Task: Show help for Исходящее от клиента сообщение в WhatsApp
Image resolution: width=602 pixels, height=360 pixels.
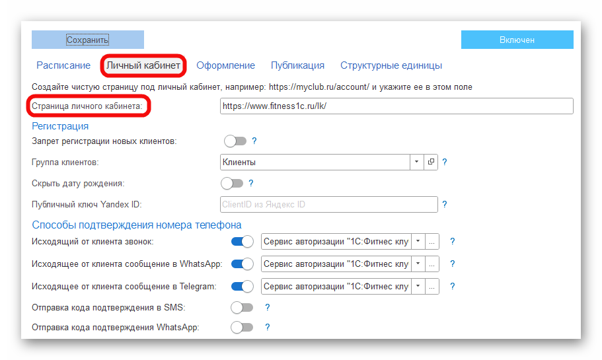Action: click(x=453, y=264)
